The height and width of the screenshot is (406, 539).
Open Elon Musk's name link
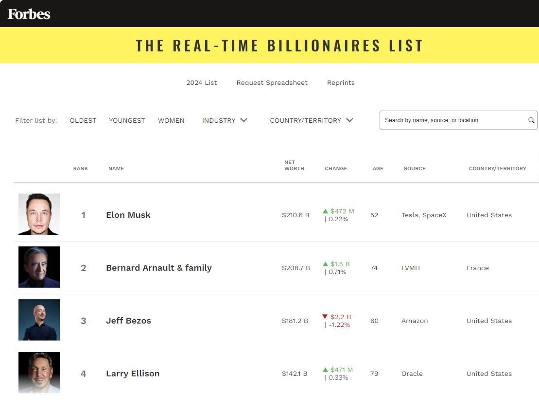(128, 215)
